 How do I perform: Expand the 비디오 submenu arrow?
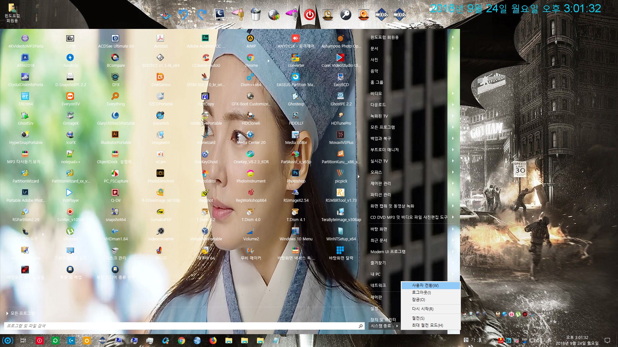(453, 93)
